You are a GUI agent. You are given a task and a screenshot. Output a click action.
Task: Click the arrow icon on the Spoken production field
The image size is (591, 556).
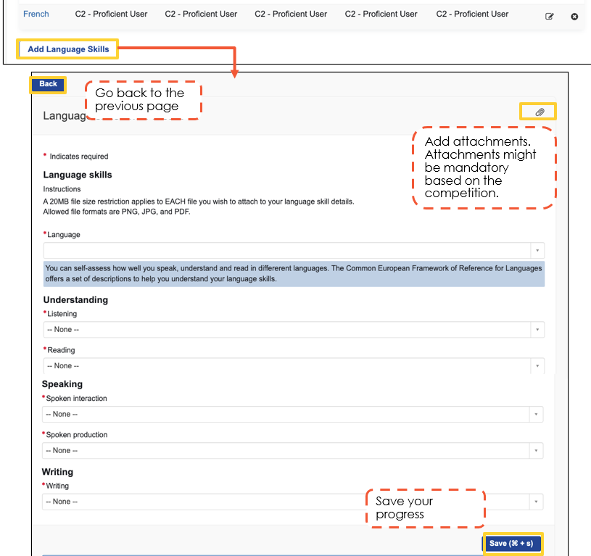(x=536, y=451)
